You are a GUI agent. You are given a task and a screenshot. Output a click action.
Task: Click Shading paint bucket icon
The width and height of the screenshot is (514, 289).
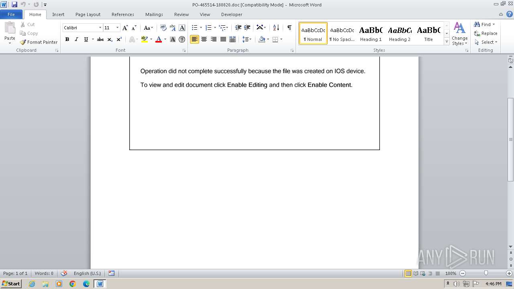(262, 39)
